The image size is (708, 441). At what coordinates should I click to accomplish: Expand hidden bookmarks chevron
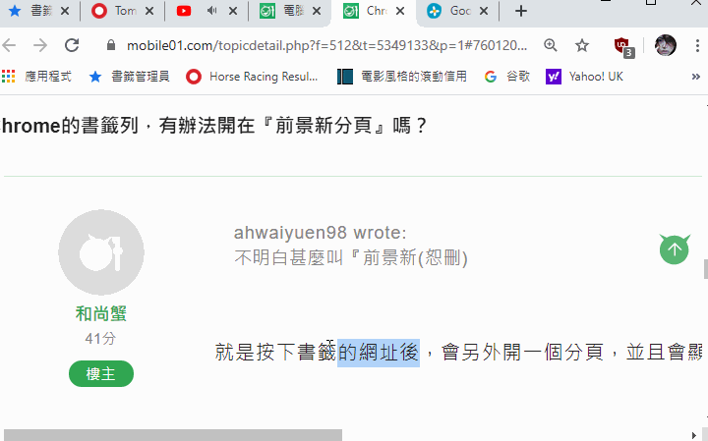(696, 77)
